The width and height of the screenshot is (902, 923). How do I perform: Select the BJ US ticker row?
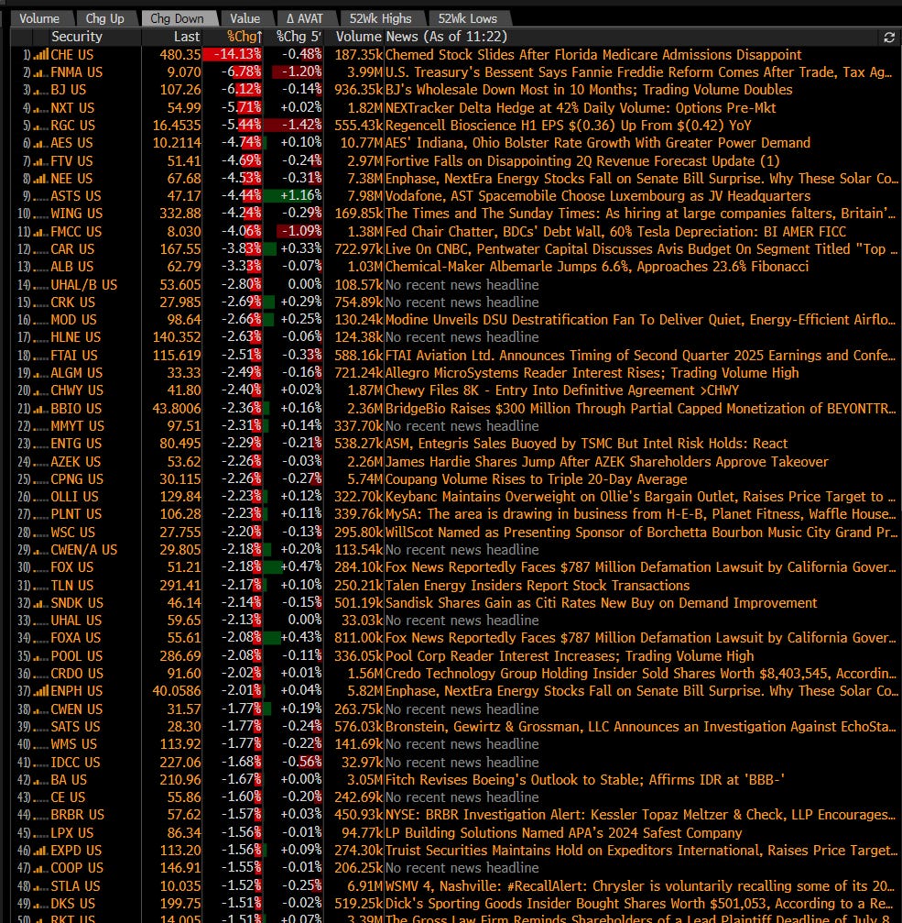[68, 90]
